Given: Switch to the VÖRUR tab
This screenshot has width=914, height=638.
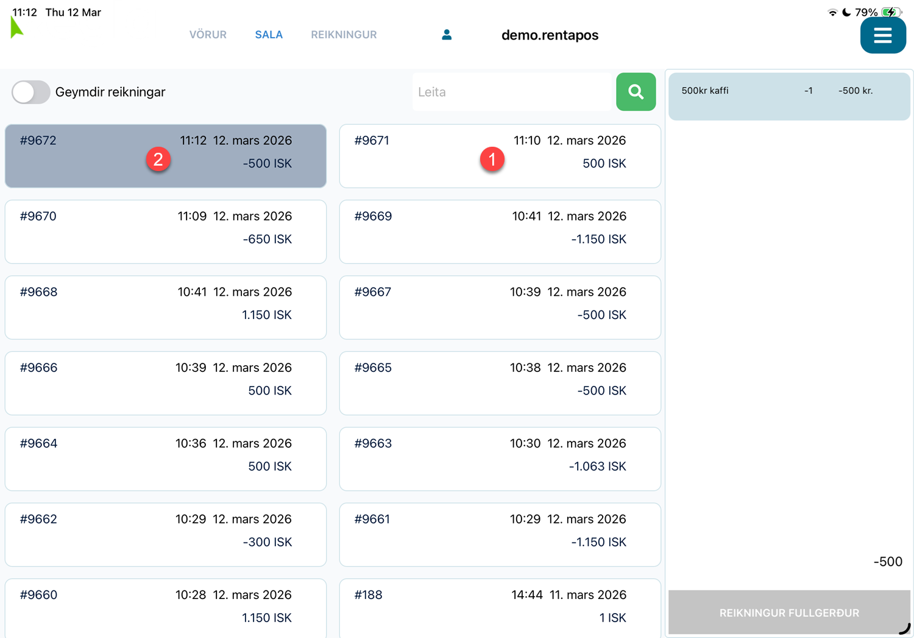Looking at the screenshot, I should 208,35.
